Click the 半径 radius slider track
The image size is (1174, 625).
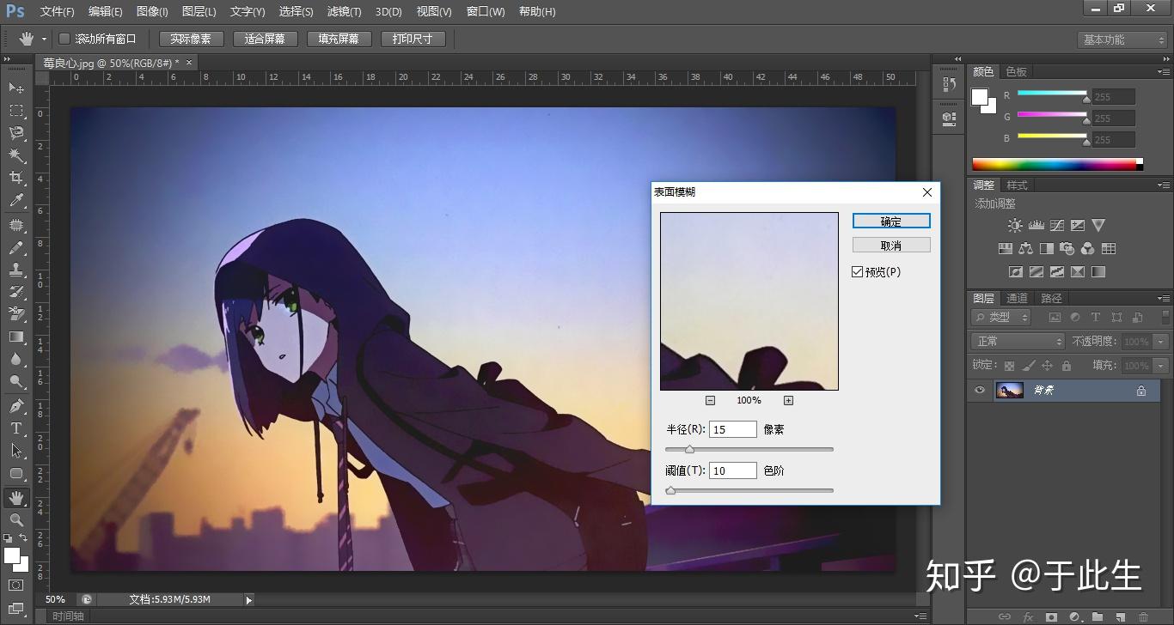[x=749, y=449]
